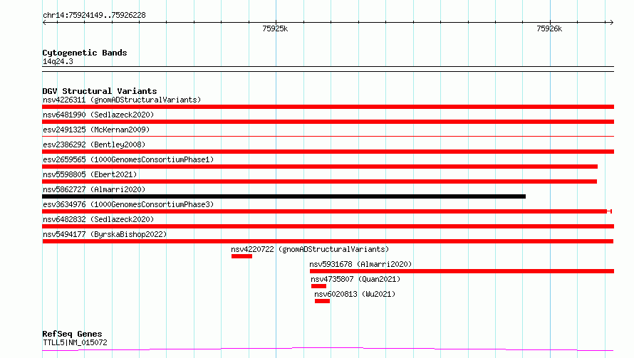This screenshot has height=358, width=634.
Task: Click the esv2386292 (Bentley2008) label
Action: (94, 144)
